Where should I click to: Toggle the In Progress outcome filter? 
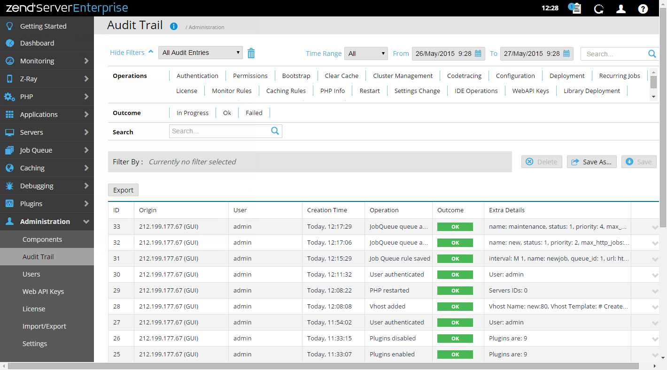point(192,113)
